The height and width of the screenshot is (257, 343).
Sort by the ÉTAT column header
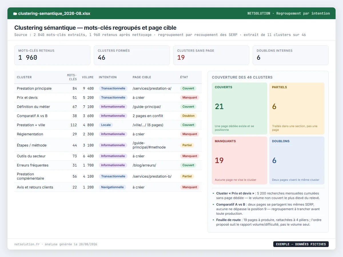click(x=184, y=77)
